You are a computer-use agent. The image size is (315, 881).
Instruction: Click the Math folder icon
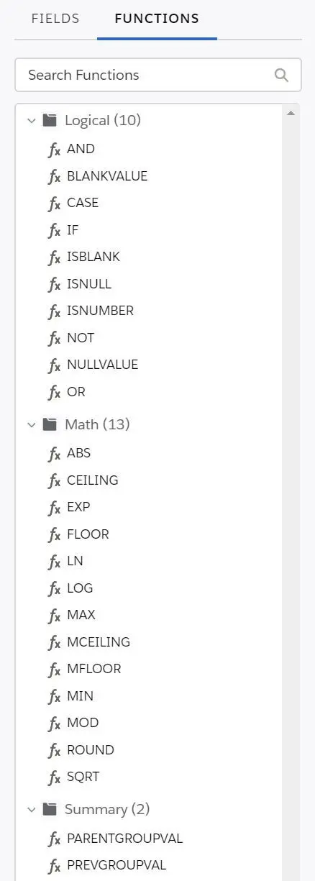click(x=50, y=424)
